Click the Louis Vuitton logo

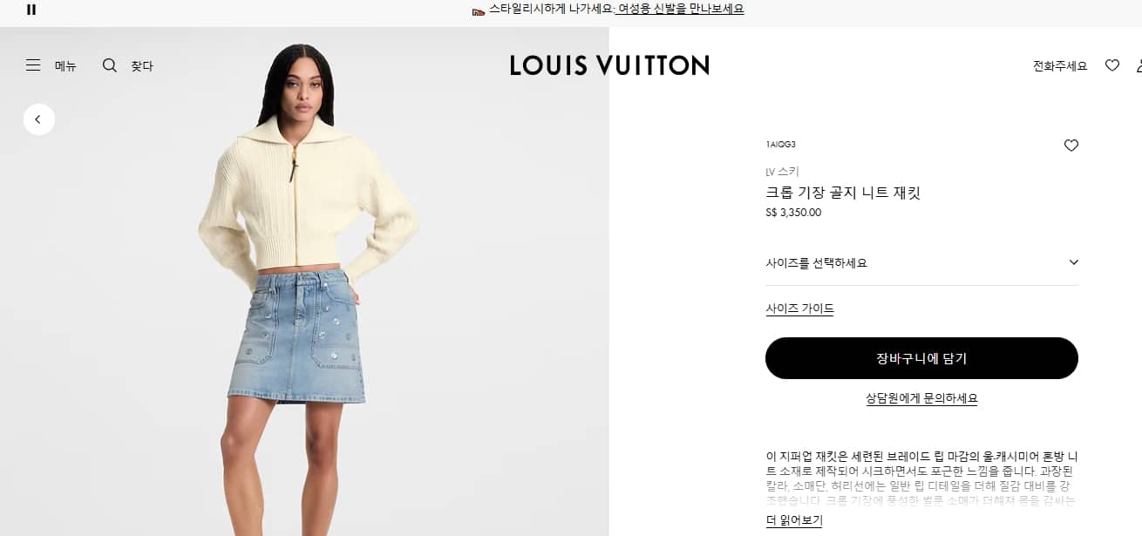pyautogui.click(x=609, y=65)
